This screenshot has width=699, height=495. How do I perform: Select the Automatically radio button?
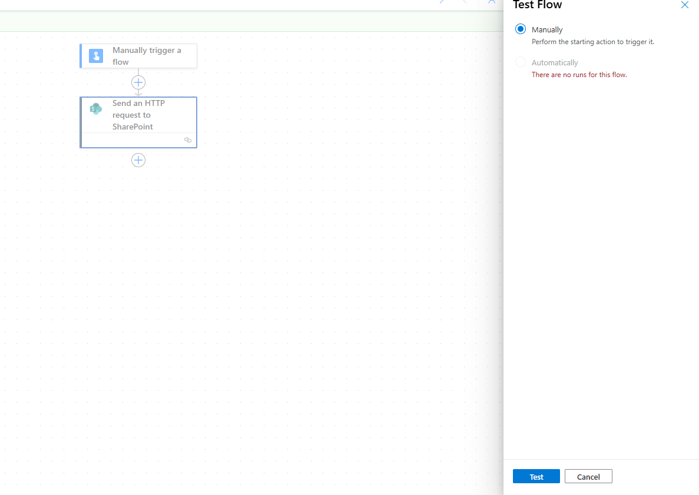(520, 62)
